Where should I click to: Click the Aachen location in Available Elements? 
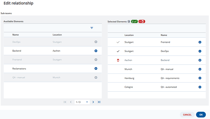(56, 51)
